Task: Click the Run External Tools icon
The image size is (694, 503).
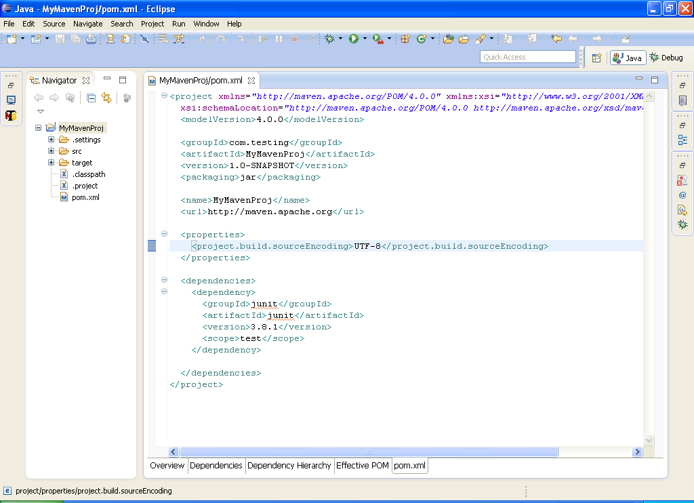Action: pyautogui.click(x=377, y=39)
